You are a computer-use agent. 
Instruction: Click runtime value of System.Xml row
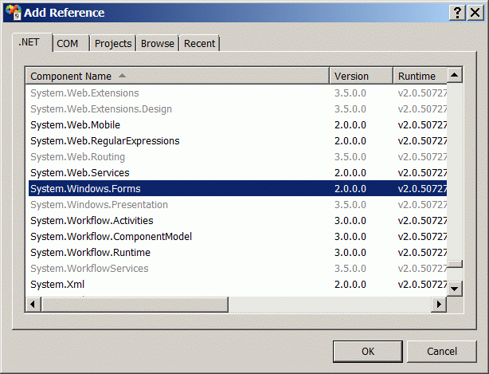tap(422, 284)
